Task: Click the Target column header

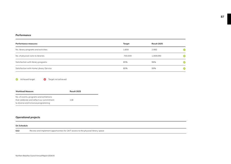Action: pyautogui.click(x=126, y=44)
